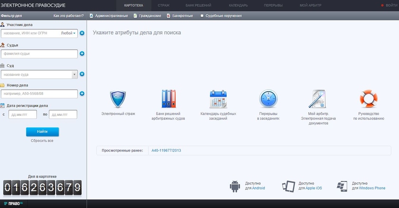
Task: Open the Суд court name dropdown arrow
Action: pyautogui.click(x=74, y=74)
